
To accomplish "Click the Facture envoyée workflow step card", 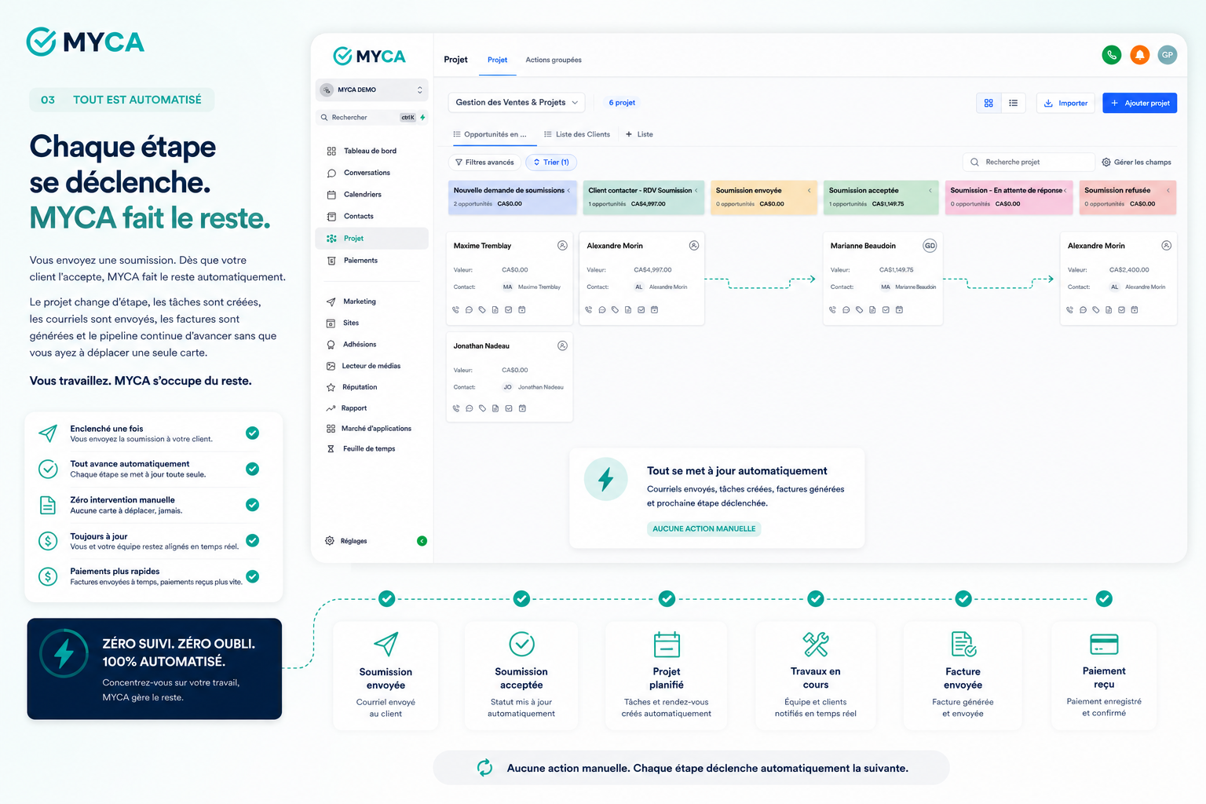I will tap(963, 676).
